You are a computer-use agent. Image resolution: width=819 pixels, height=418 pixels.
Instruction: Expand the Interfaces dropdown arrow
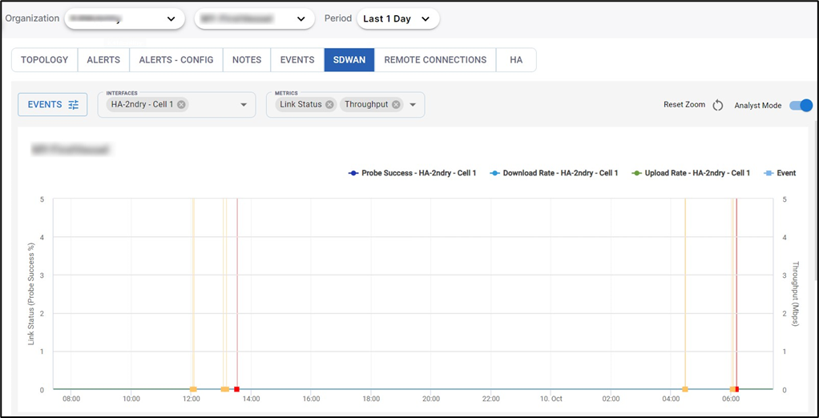[244, 105]
